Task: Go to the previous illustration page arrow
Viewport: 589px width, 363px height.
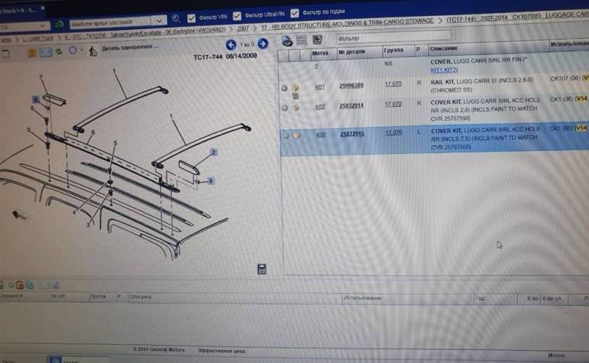Action: [x=231, y=44]
